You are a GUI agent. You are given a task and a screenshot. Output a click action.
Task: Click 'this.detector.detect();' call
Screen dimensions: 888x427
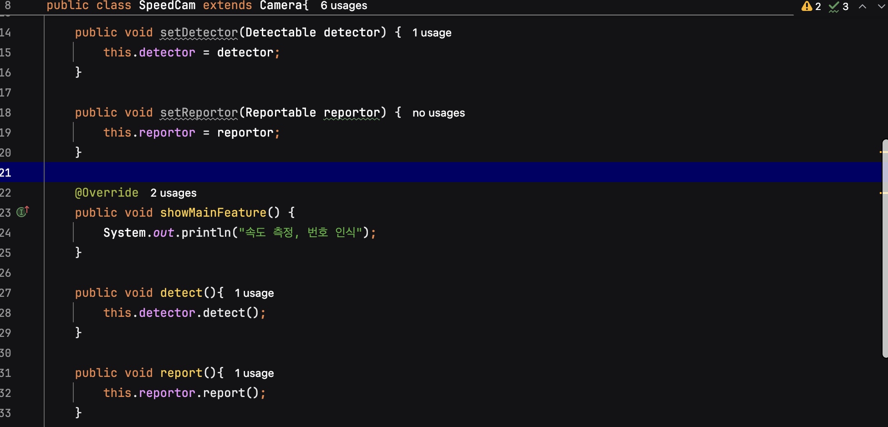pyautogui.click(x=184, y=313)
